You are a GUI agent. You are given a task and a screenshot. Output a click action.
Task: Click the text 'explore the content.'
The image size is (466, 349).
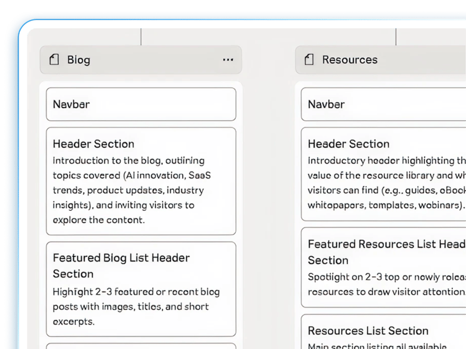(98, 220)
